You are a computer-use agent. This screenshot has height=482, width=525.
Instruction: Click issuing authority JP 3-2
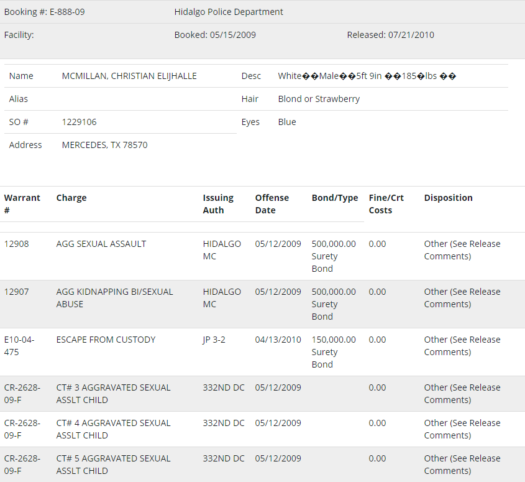pyautogui.click(x=214, y=340)
